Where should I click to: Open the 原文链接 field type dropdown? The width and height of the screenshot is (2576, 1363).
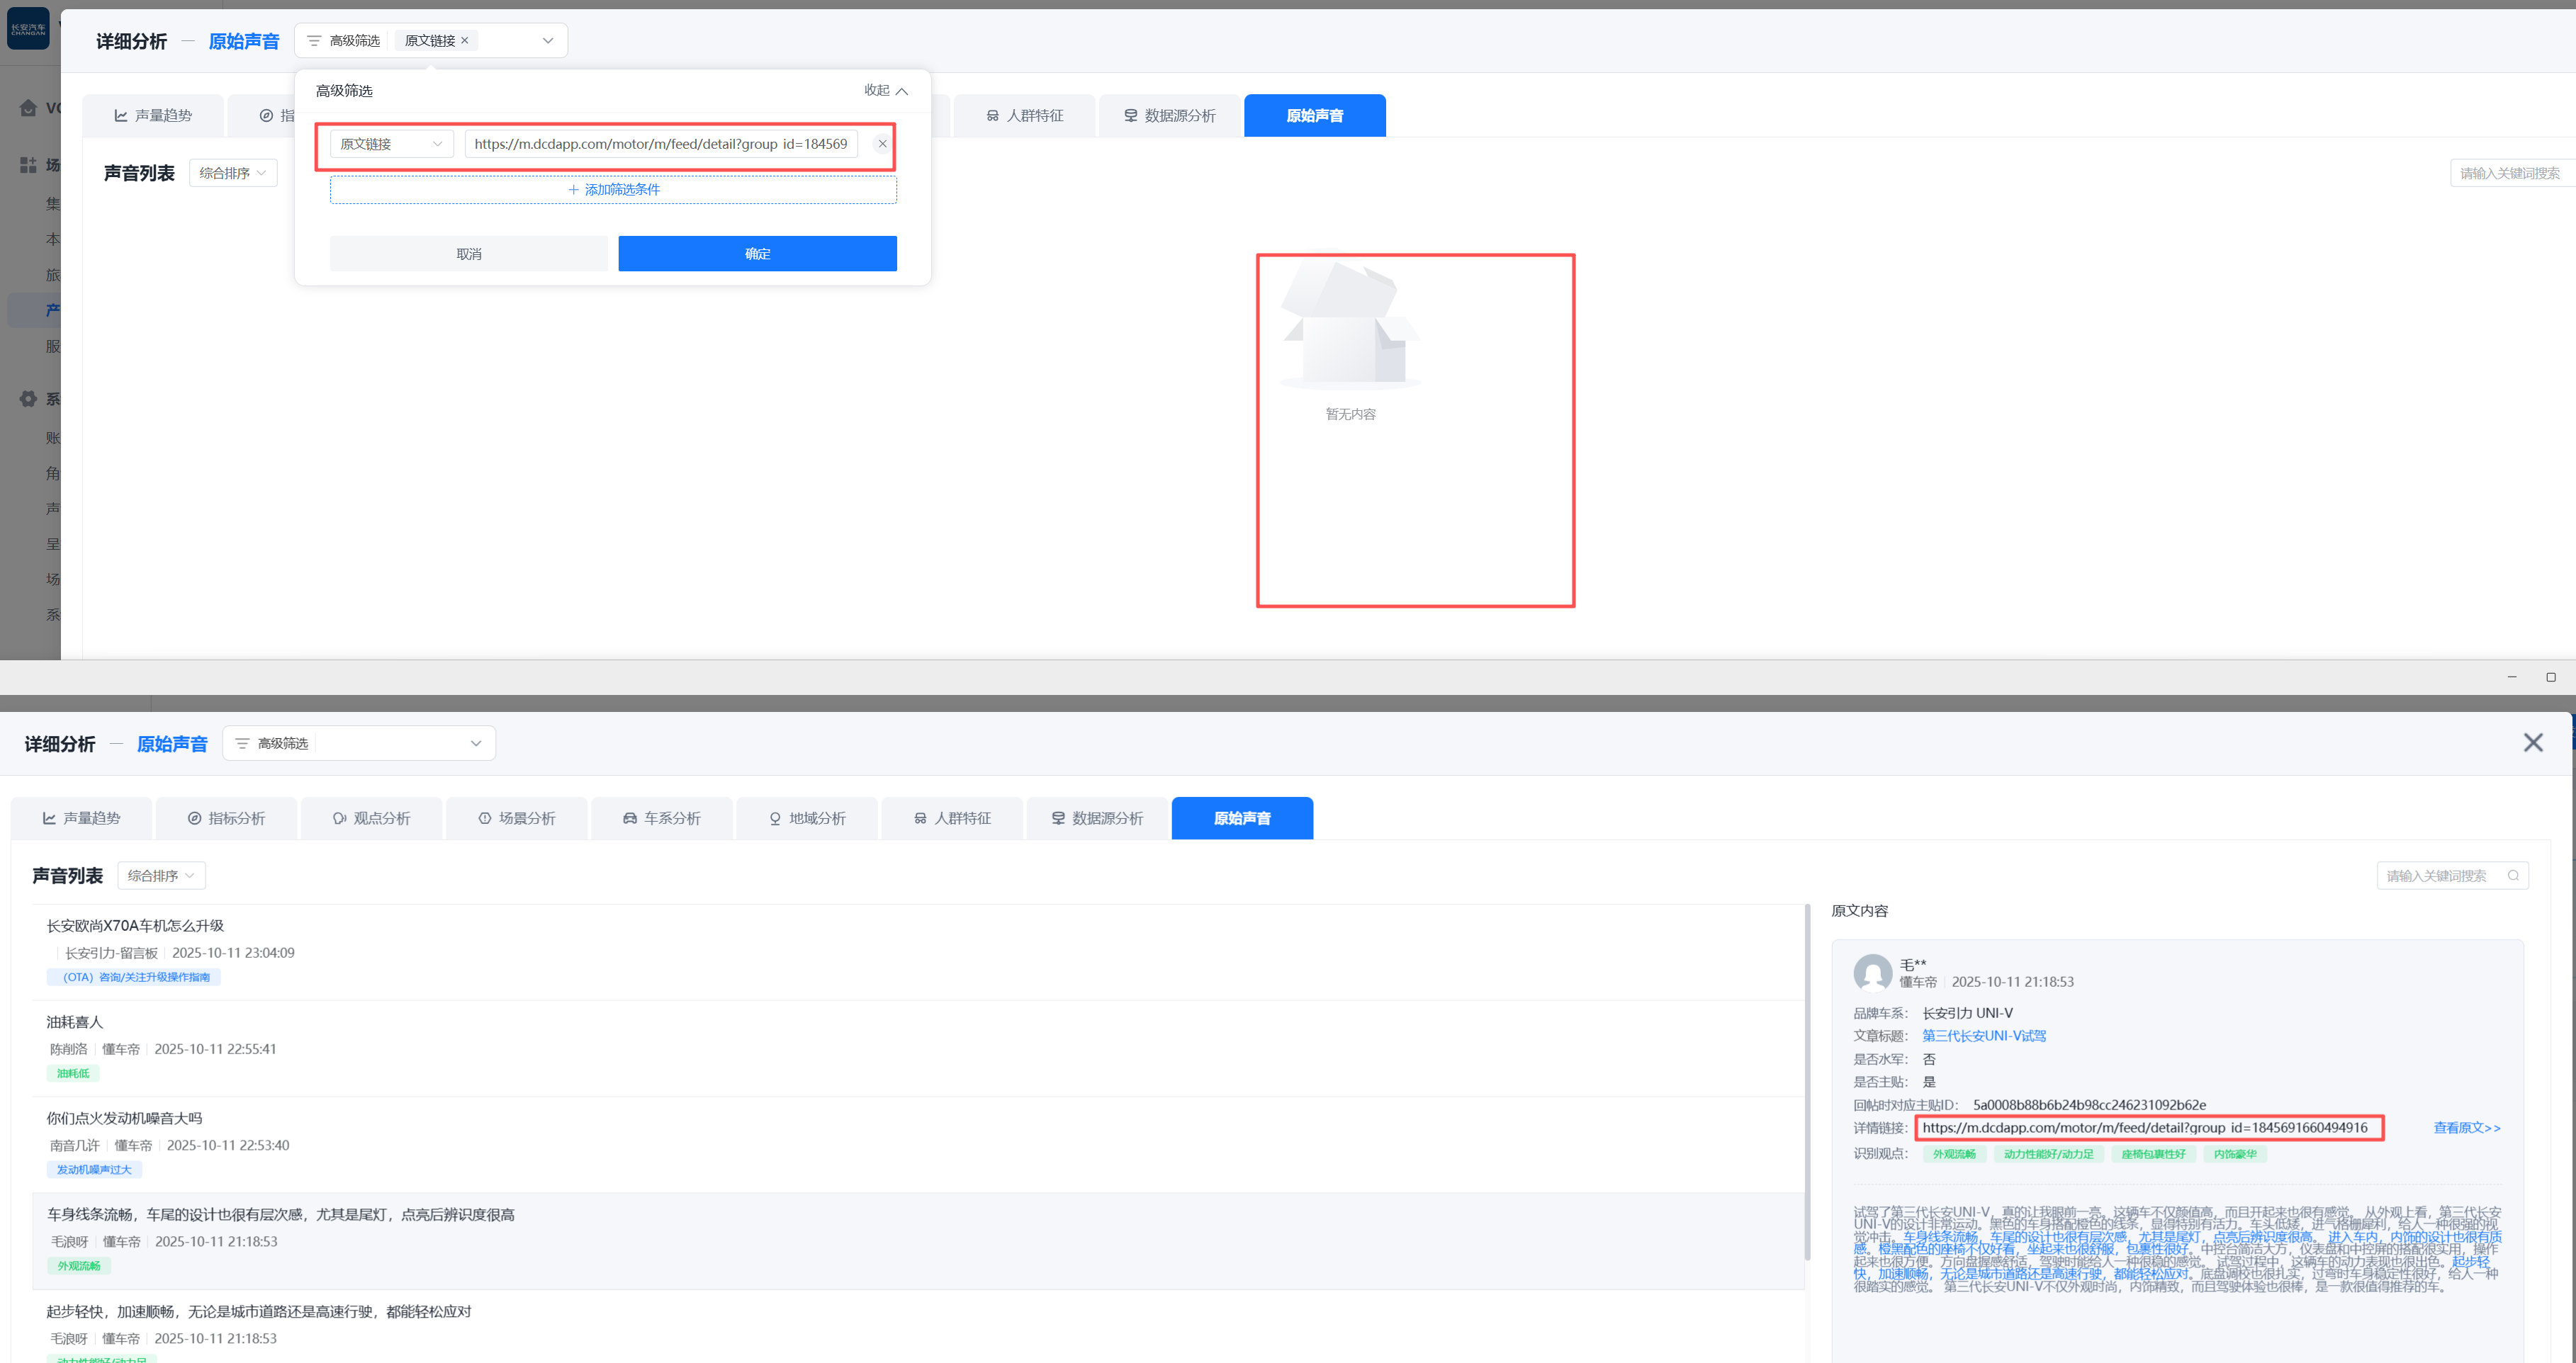pos(391,144)
